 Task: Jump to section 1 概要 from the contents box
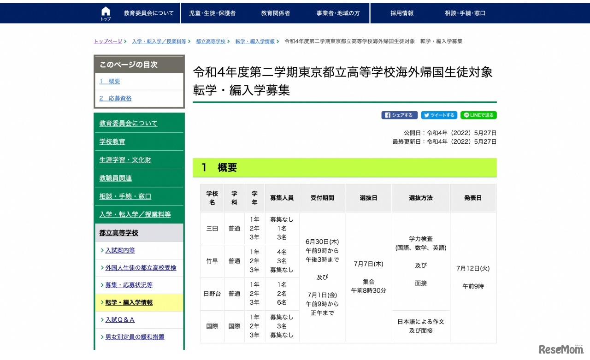[110, 81]
